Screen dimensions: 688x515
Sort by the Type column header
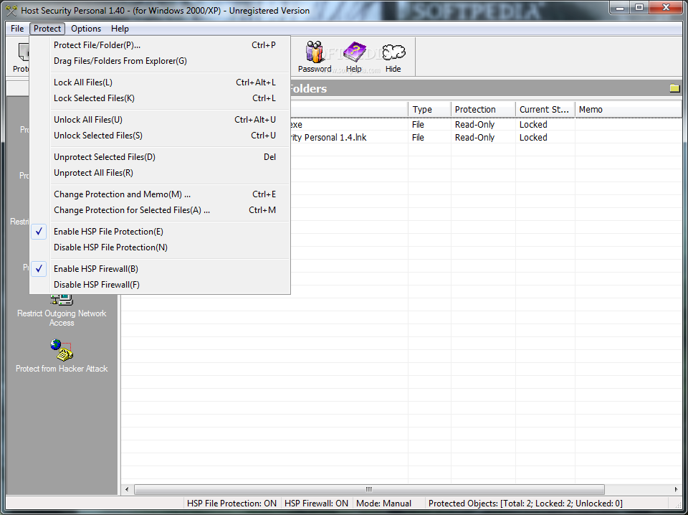coord(429,110)
